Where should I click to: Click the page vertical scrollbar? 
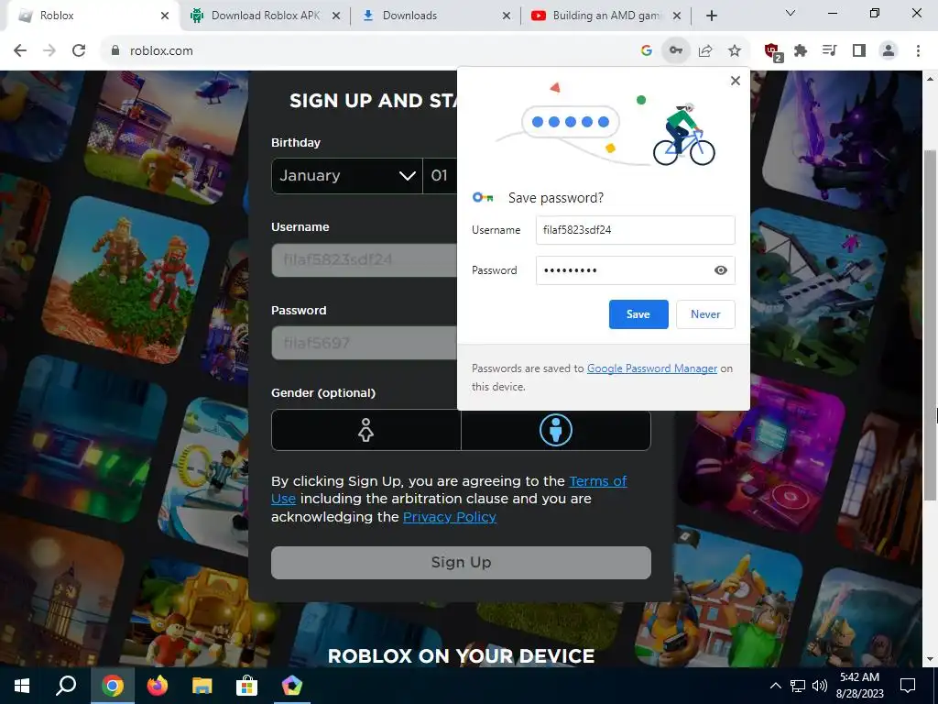[930, 324]
